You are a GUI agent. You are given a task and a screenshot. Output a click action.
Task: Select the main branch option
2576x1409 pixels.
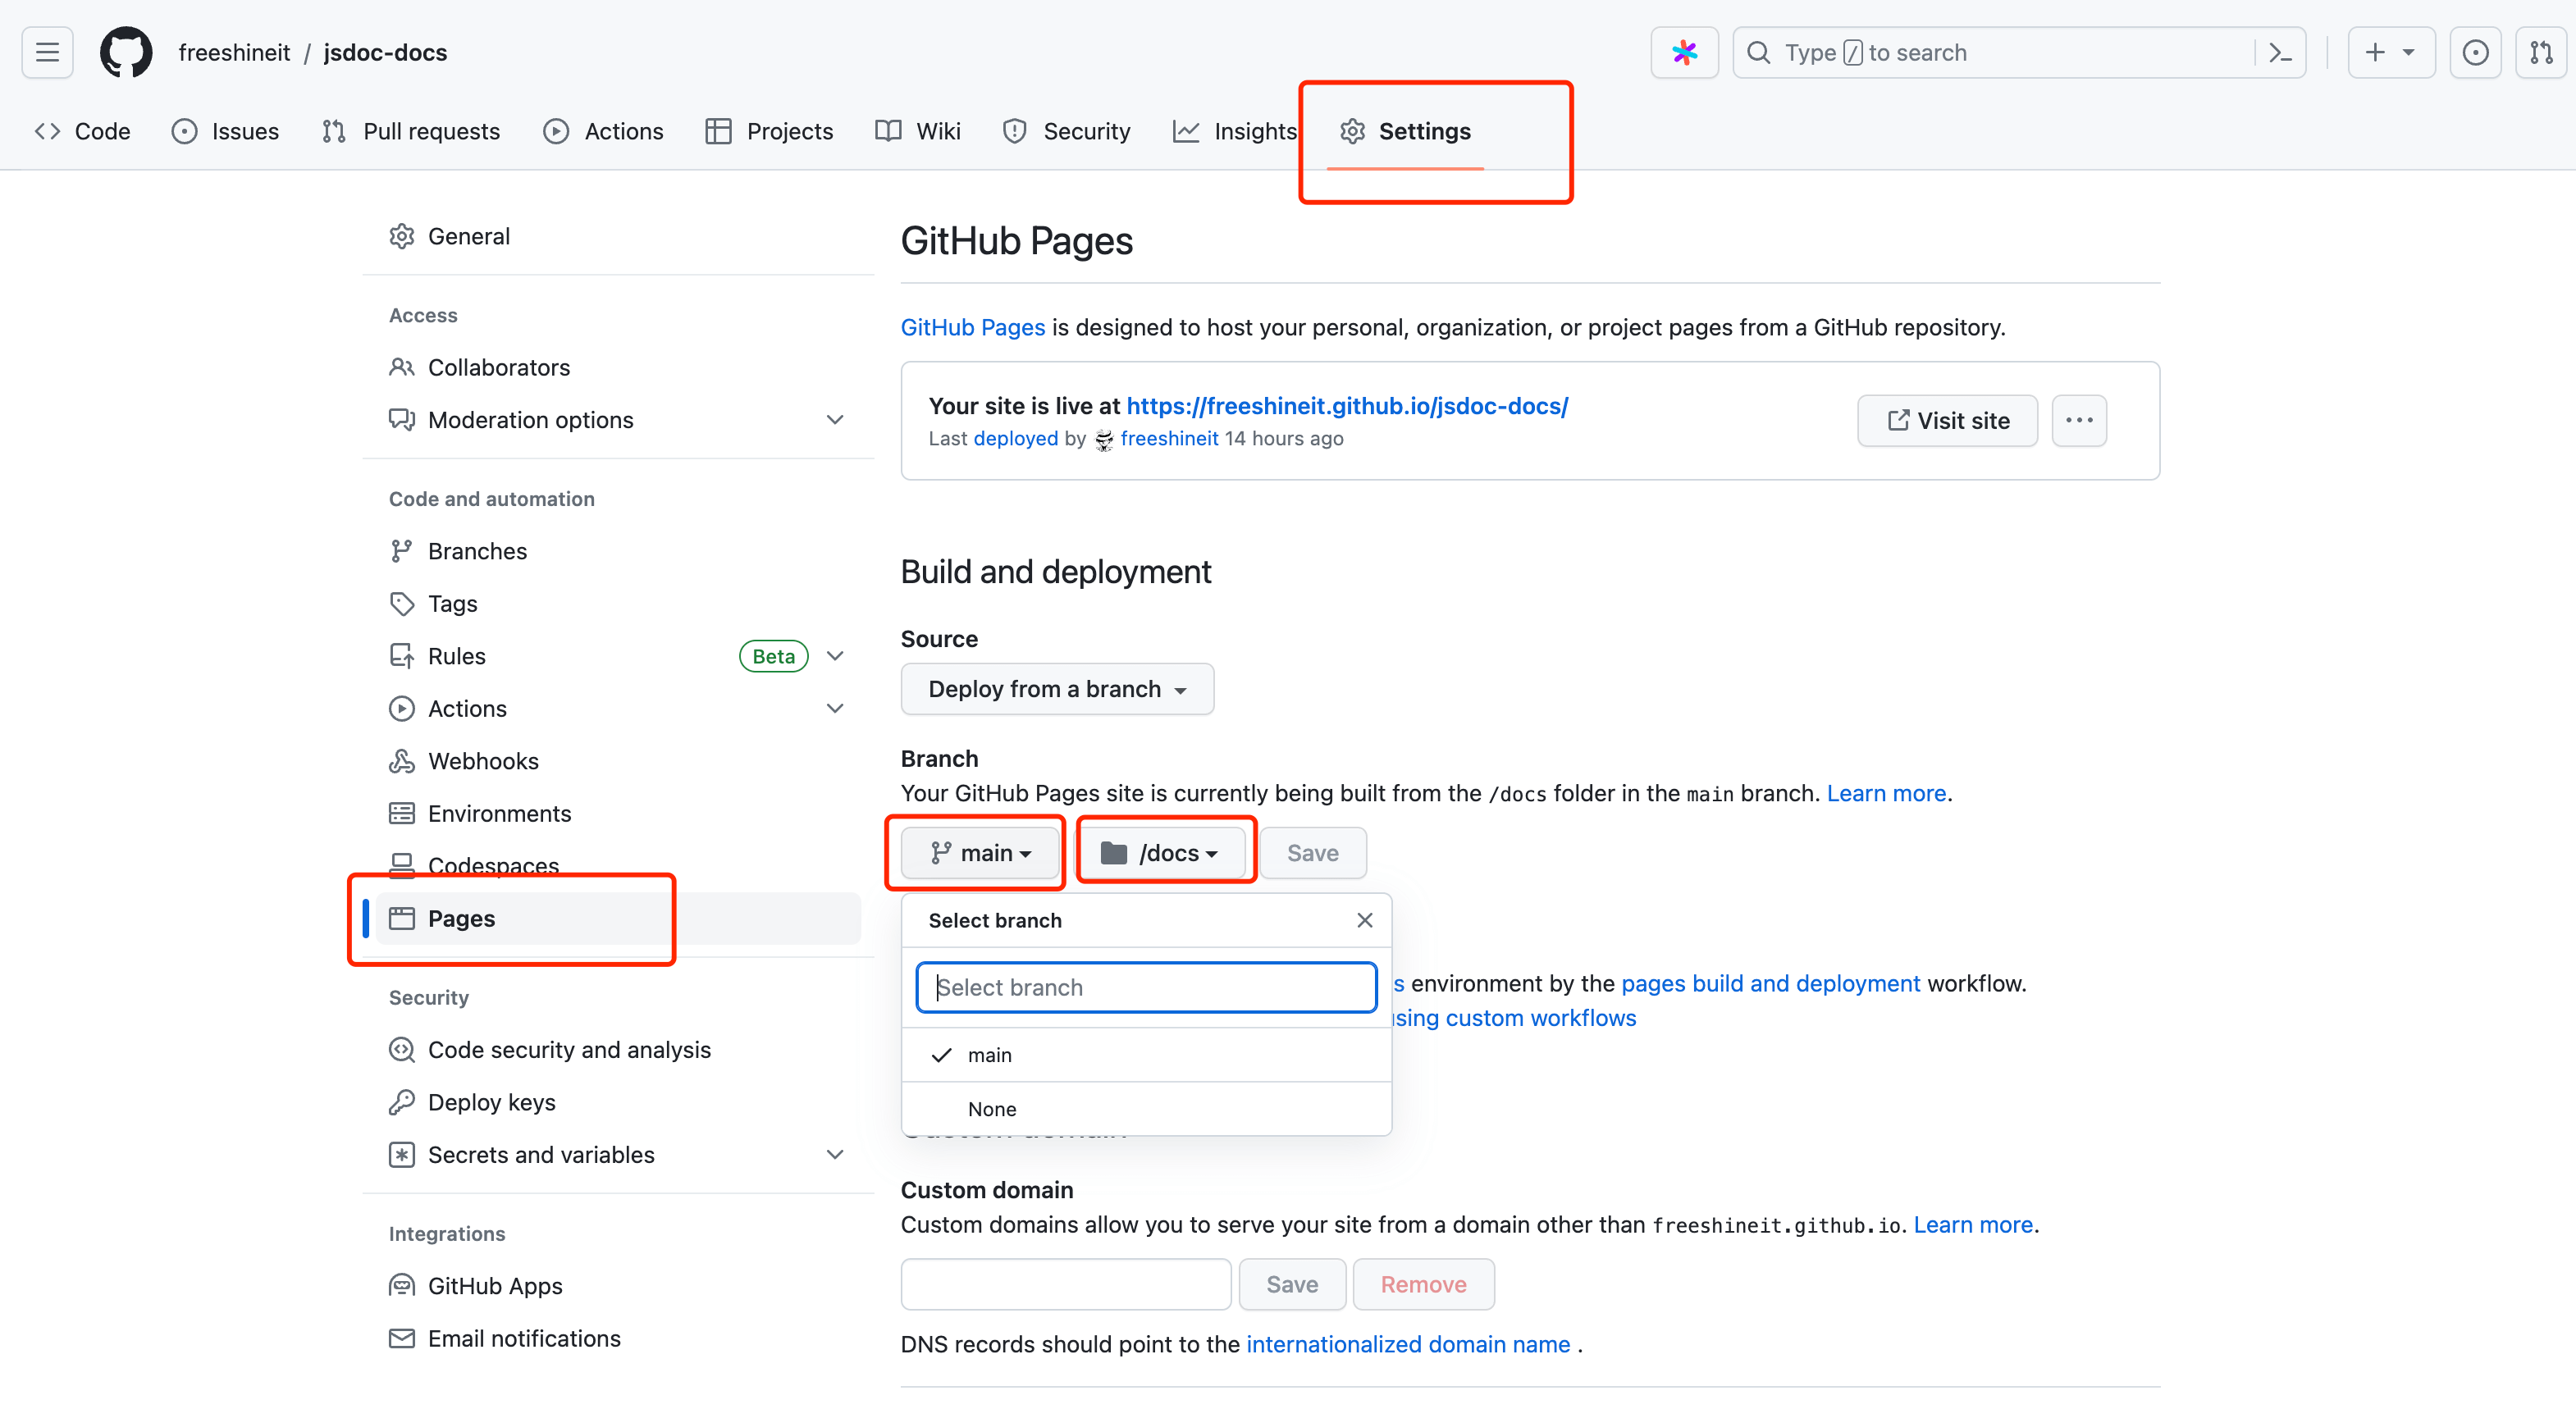point(990,1055)
